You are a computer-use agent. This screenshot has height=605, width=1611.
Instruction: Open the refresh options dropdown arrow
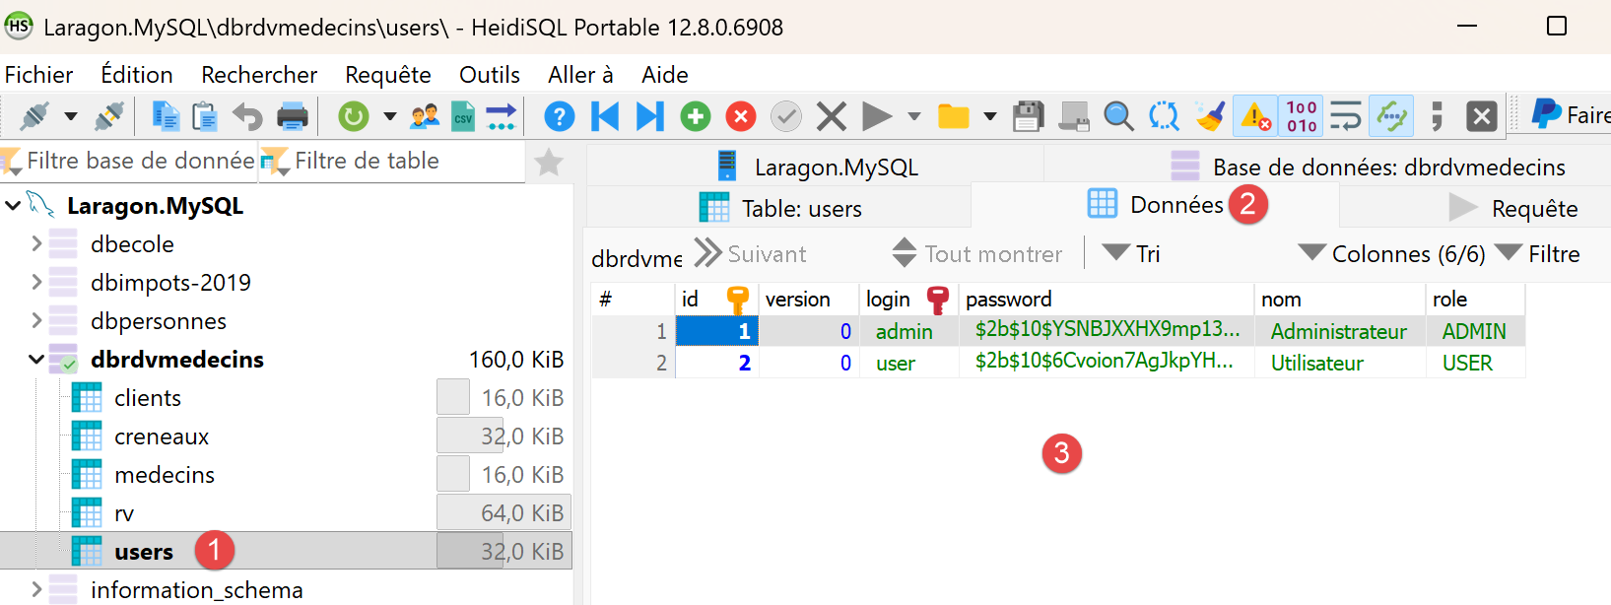(390, 116)
